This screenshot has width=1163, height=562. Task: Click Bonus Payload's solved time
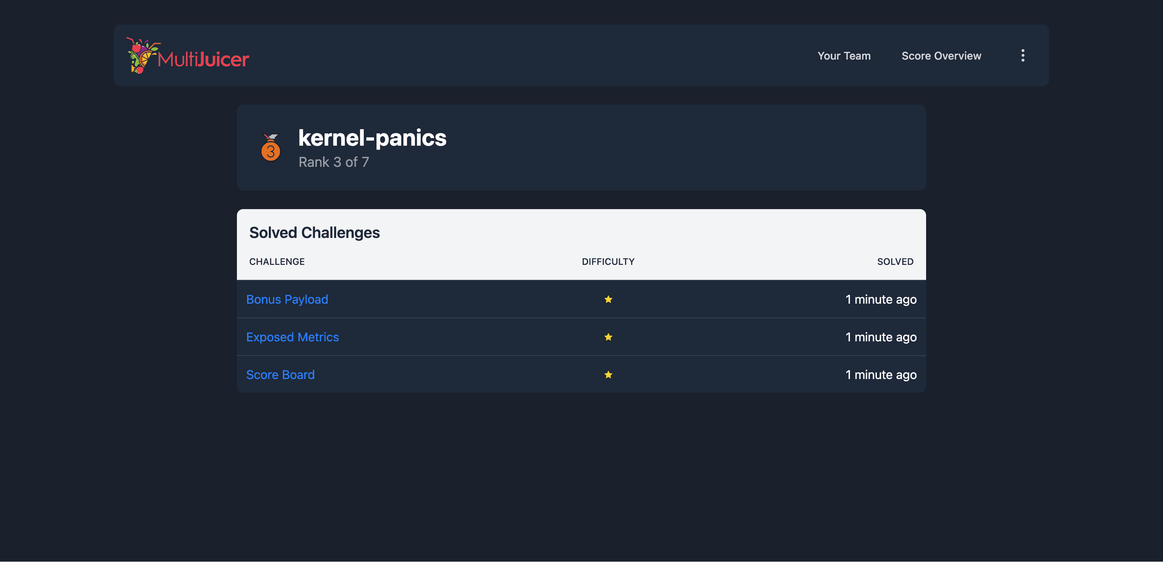880,299
